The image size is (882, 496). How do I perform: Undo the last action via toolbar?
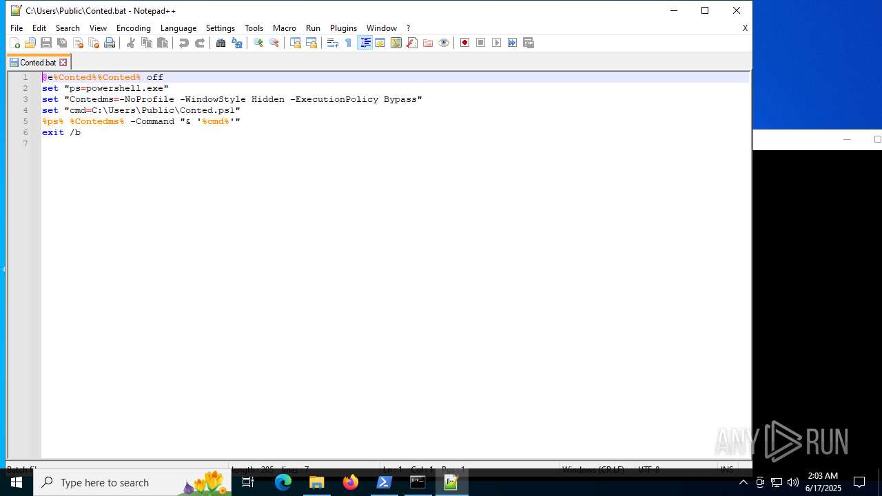pyautogui.click(x=183, y=43)
